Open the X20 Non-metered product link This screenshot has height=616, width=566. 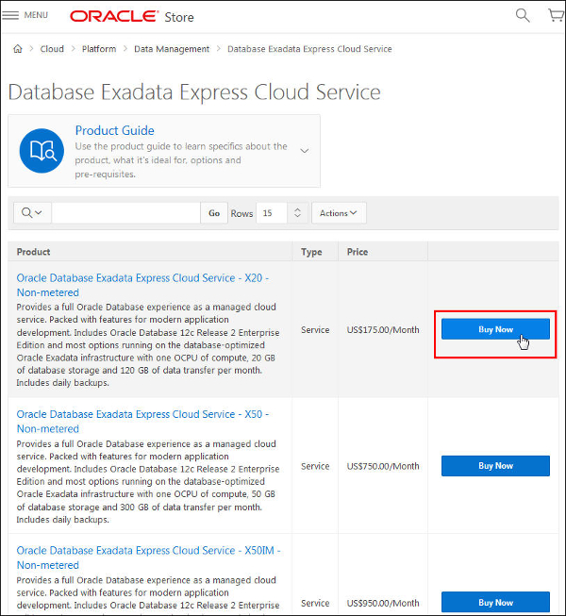click(142, 285)
